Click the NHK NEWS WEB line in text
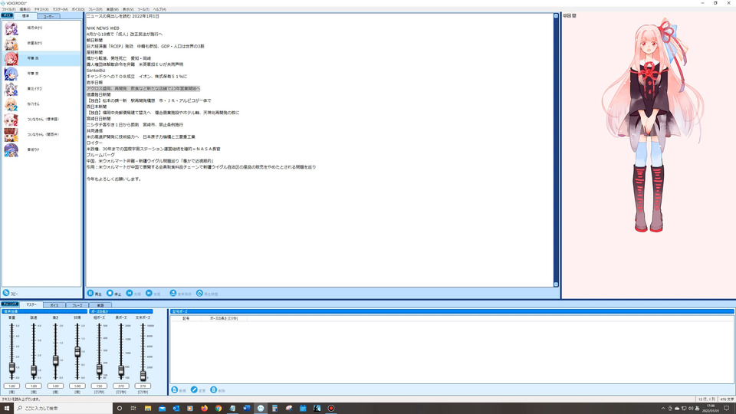Viewport: 736px width, 414px height. (x=103, y=28)
